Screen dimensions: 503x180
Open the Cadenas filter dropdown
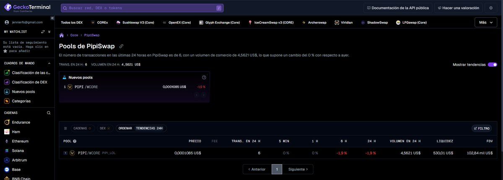[x=82, y=128]
